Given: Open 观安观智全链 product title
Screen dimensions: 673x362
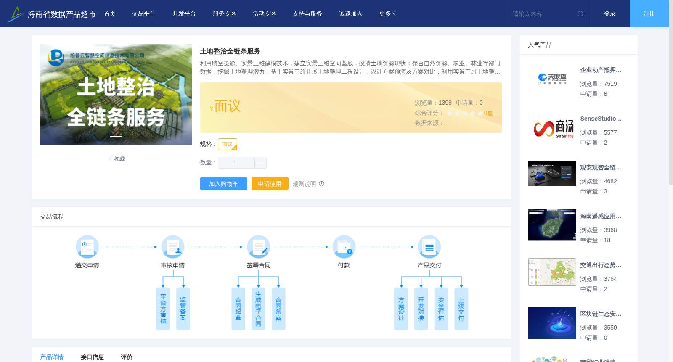Looking at the screenshot, I should [601, 168].
